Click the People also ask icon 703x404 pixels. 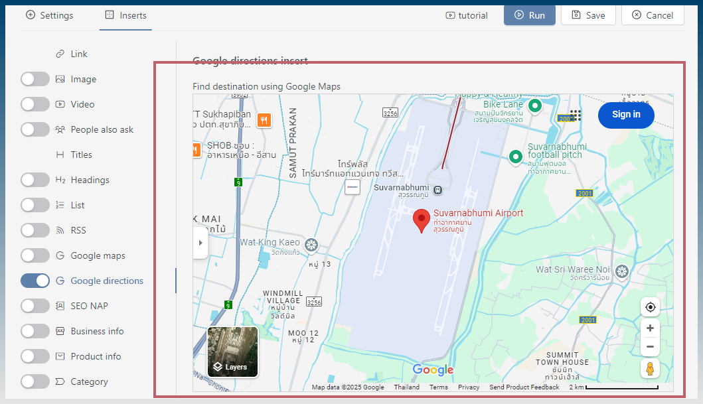point(60,129)
